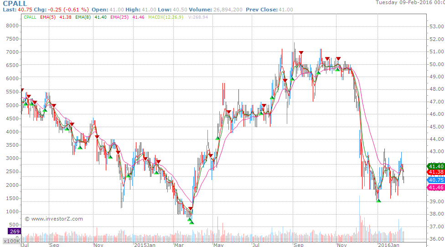Click the 2015Jan label on the time axis
The image size is (445, 247).
tap(145, 245)
